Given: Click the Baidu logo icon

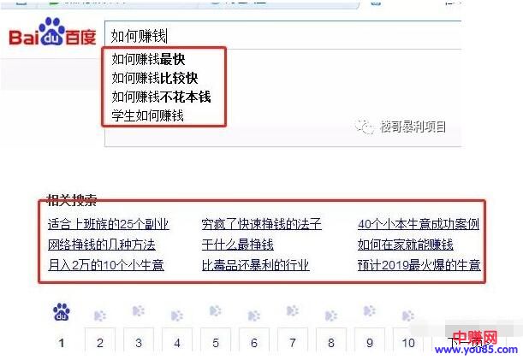Looking at the screenshot, I should click(49, 35).
